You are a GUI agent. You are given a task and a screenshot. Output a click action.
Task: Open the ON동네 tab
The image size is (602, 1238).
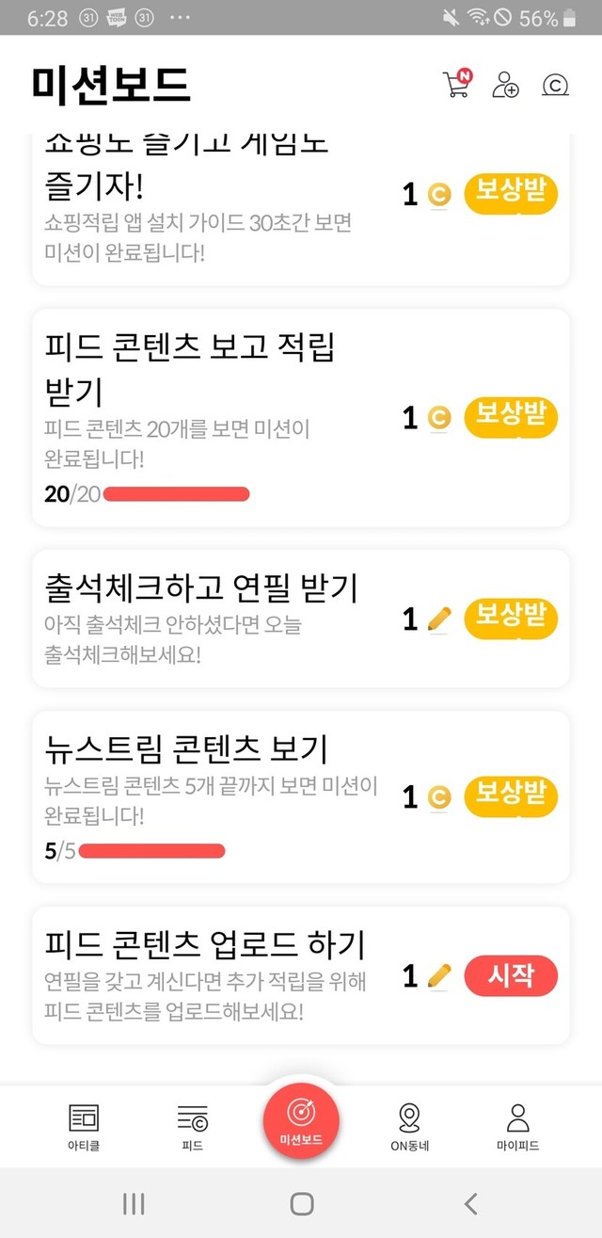409,1126
